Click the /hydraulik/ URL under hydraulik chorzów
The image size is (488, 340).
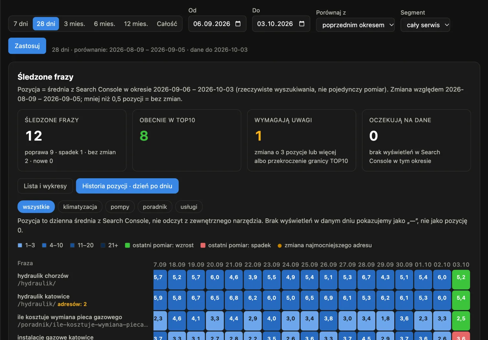point(36,283)
